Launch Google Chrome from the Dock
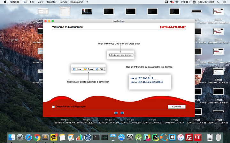The height and width of the screenshot is (143, 230). [x=37, y=138]
